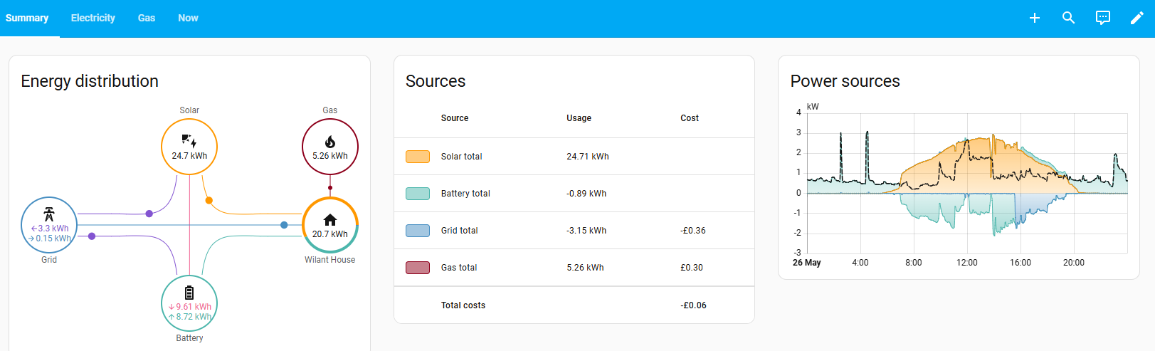This screenshot has width=1155, height=351.
Task: Click the Battery icon node
Action: (189, 293)
